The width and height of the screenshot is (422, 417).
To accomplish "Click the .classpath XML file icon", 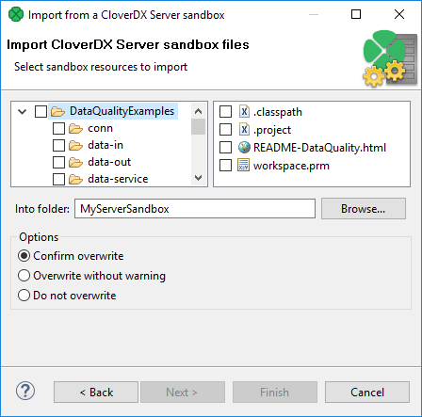I will pyautogui.click(x=244, y=111).
